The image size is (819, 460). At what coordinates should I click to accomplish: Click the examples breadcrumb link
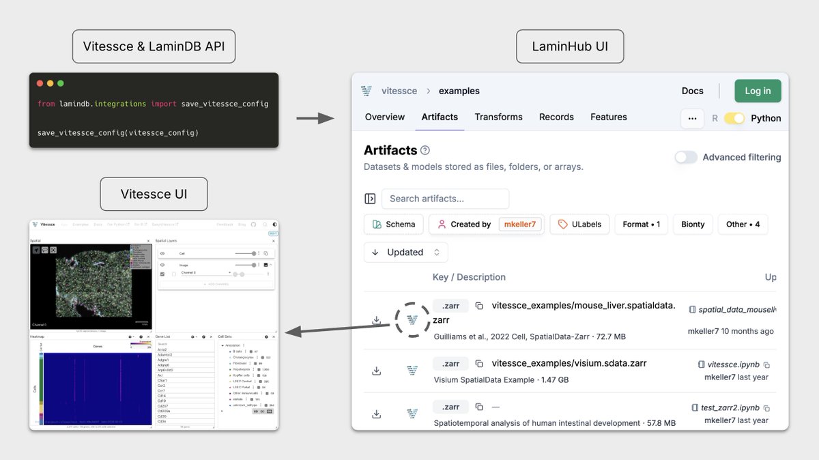pos(459,91)
